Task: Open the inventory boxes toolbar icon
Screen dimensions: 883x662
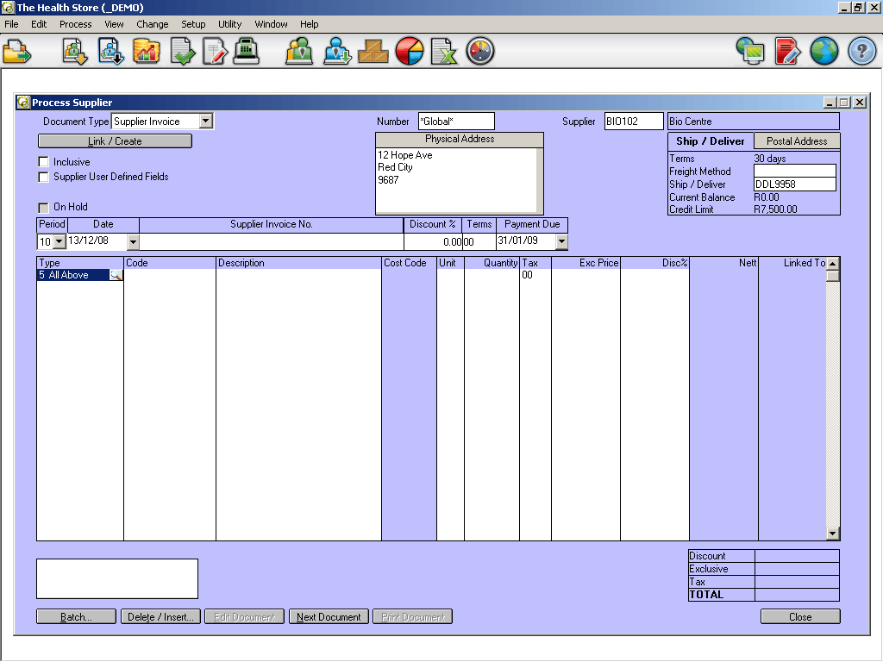Action: click(x=373, y=51)
